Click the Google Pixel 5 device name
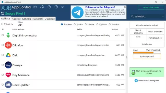Viewport: 166px width, 93px height. coord(15,13)
